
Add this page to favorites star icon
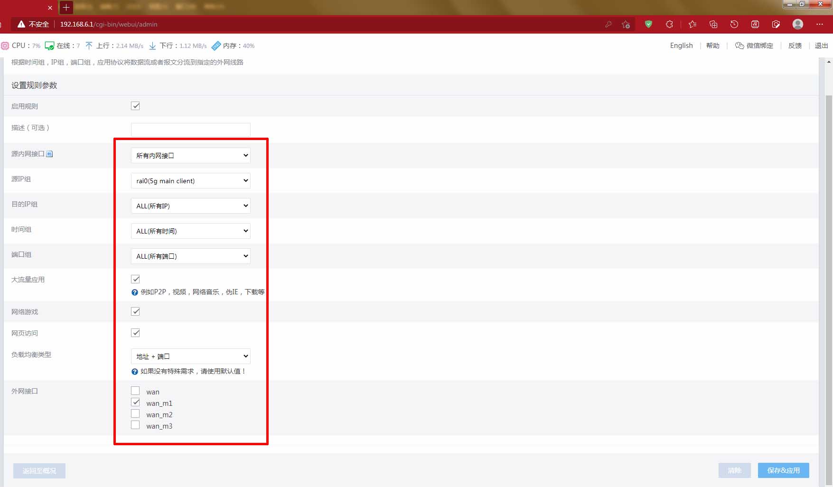[626, 24]
